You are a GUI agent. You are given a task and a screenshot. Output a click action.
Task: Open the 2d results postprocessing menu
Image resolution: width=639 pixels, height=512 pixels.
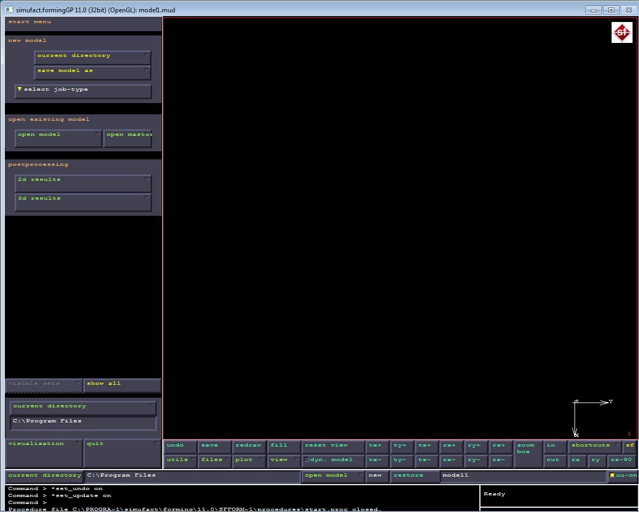click(83, 182)
